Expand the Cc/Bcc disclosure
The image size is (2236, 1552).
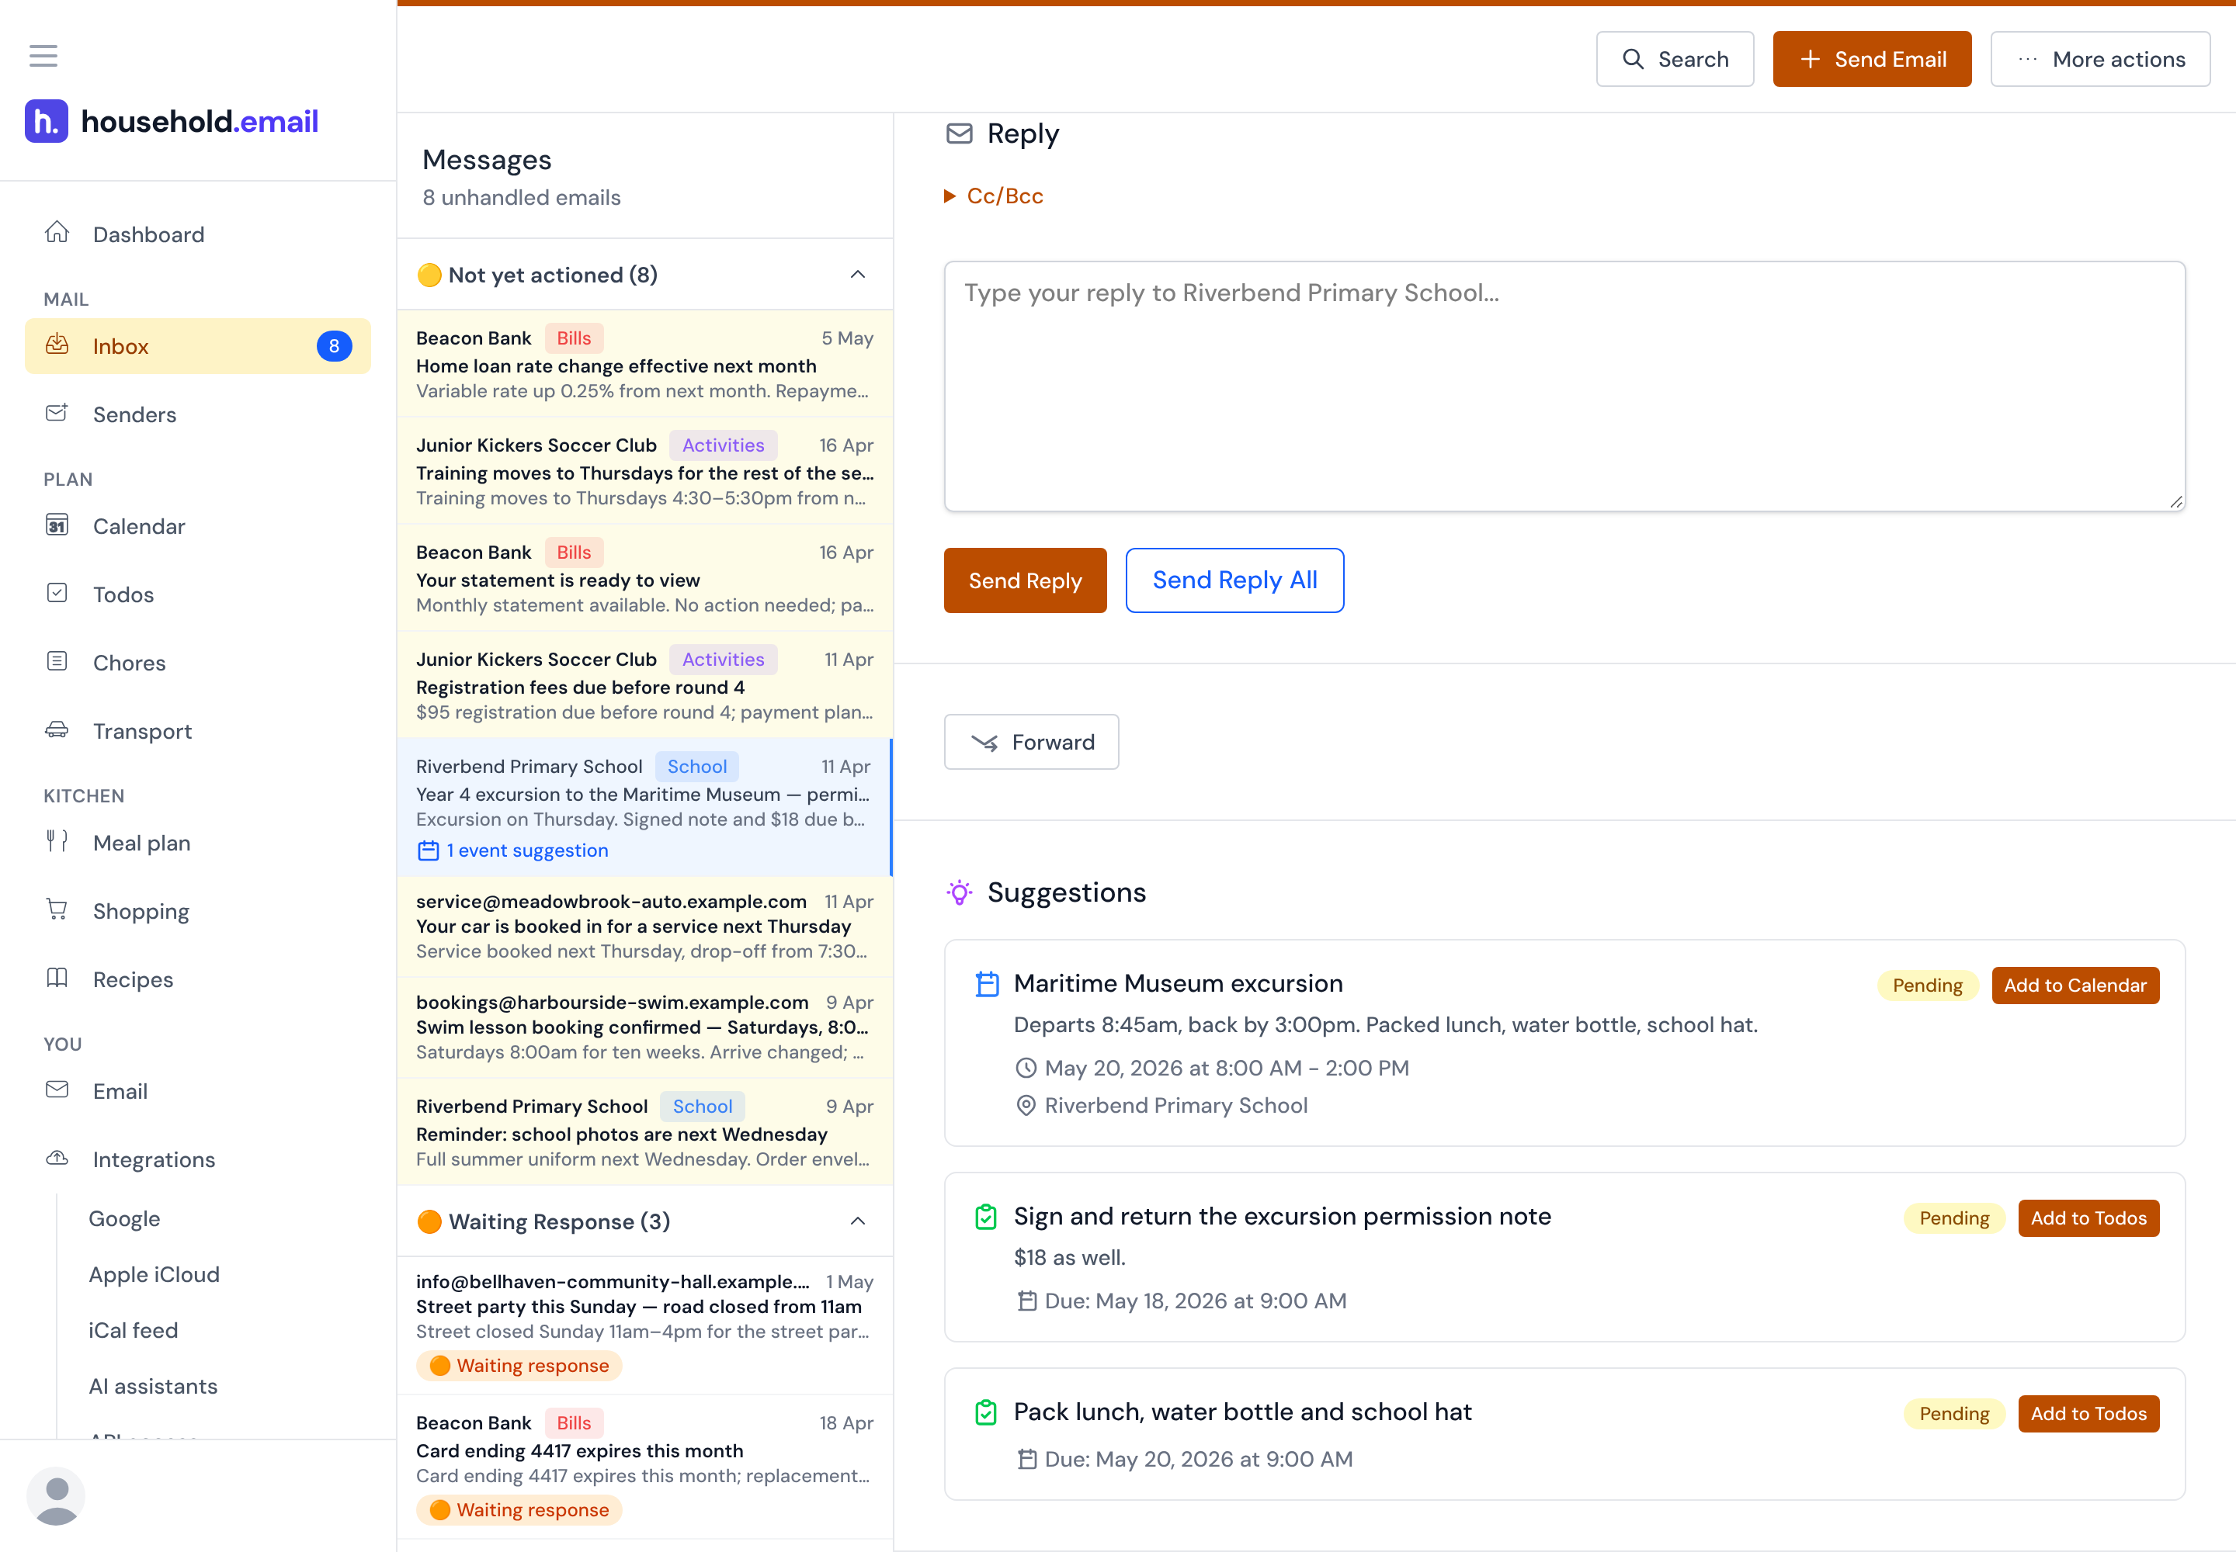coord(994,196)
